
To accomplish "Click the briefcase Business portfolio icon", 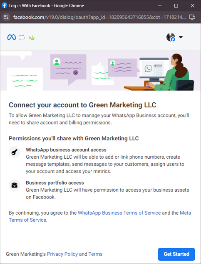I will [x=15, y=185].
